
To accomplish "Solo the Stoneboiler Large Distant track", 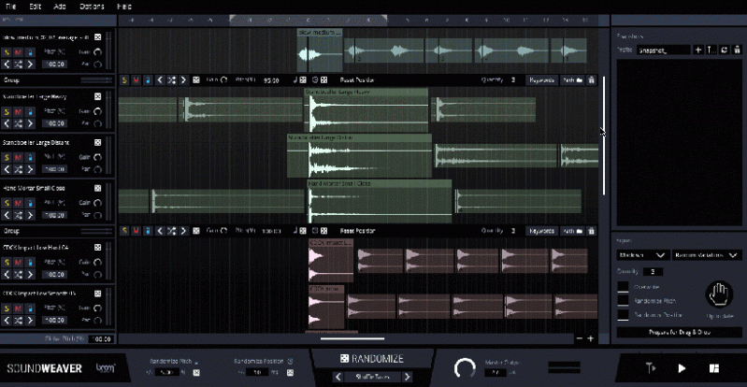I will coord(7,158).
